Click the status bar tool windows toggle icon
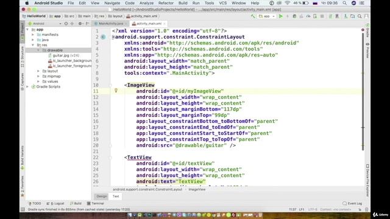 point(23,209)
